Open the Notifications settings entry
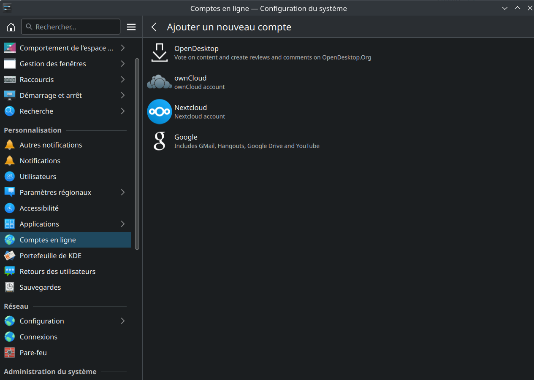 [40, 161]
